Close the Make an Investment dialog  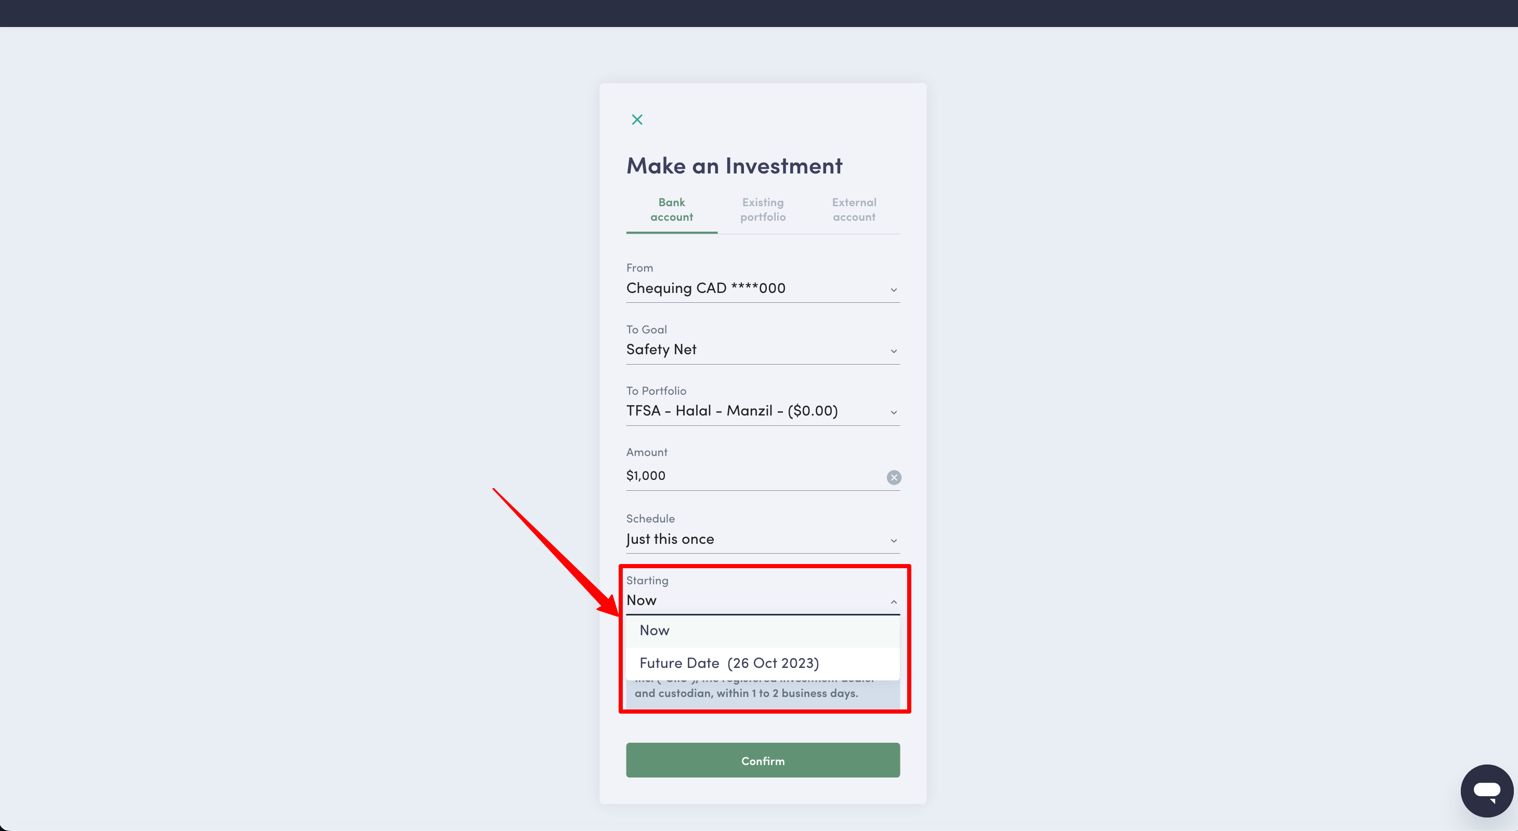(637, 119)
